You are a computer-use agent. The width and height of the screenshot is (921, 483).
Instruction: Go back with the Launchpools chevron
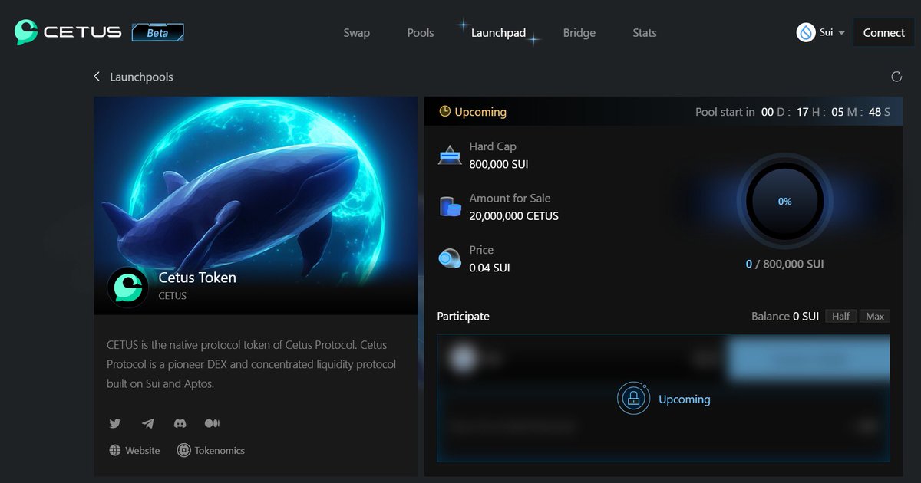[97, 77]
